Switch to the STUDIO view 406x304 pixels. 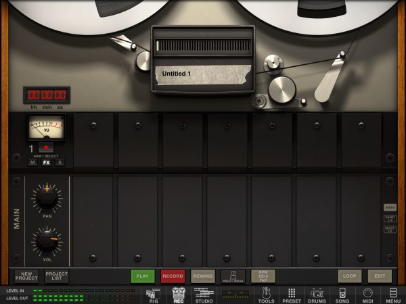point(204,295)
